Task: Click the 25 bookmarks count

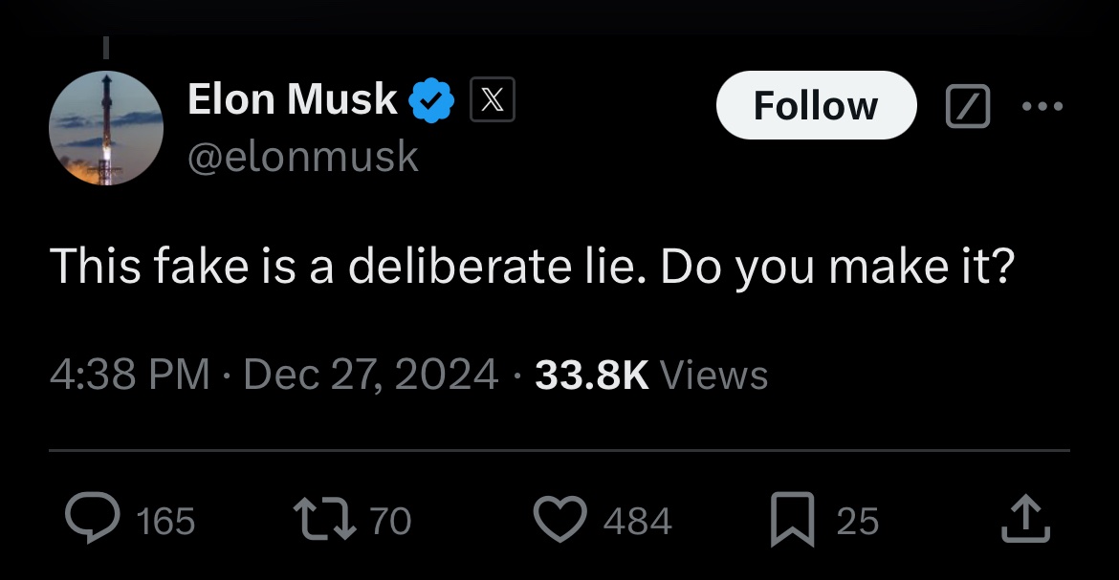Action: (857, 521)
